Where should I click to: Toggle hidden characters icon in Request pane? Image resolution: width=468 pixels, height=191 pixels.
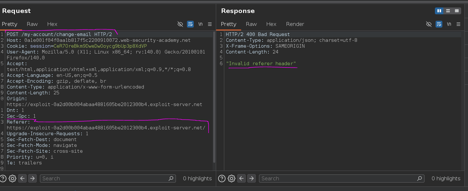pyautogui.click(x=180, y=24)
